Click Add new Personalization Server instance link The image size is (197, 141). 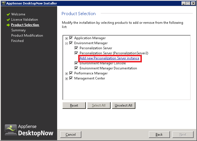(x=109, y=58)
